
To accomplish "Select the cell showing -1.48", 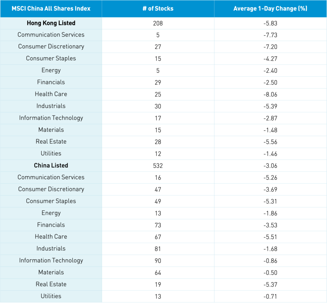I will pos(270,130).
